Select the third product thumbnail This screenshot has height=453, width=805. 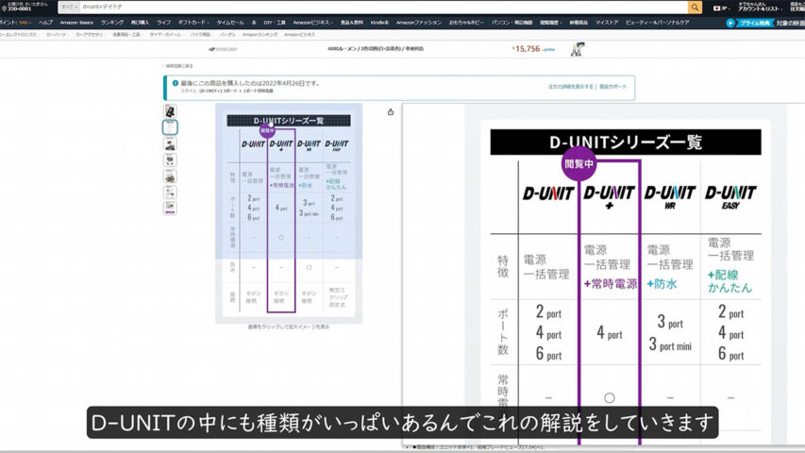click(x=170, y=144)
